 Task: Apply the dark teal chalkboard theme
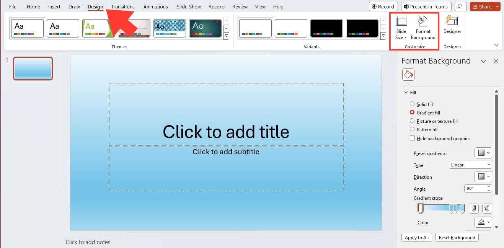click(x=205, y=28)
